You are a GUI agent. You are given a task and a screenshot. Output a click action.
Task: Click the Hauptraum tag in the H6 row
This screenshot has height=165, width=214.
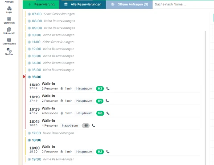pyautogui.click(x=70, y=126)
